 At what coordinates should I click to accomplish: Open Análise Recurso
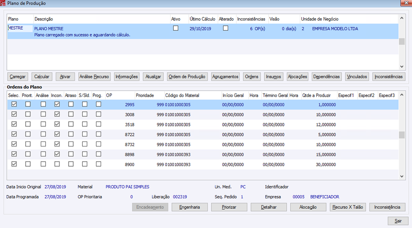point(94,76)
